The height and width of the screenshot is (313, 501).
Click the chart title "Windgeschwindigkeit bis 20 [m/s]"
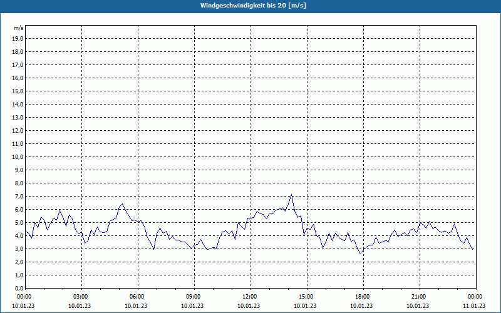click(253, 6)
